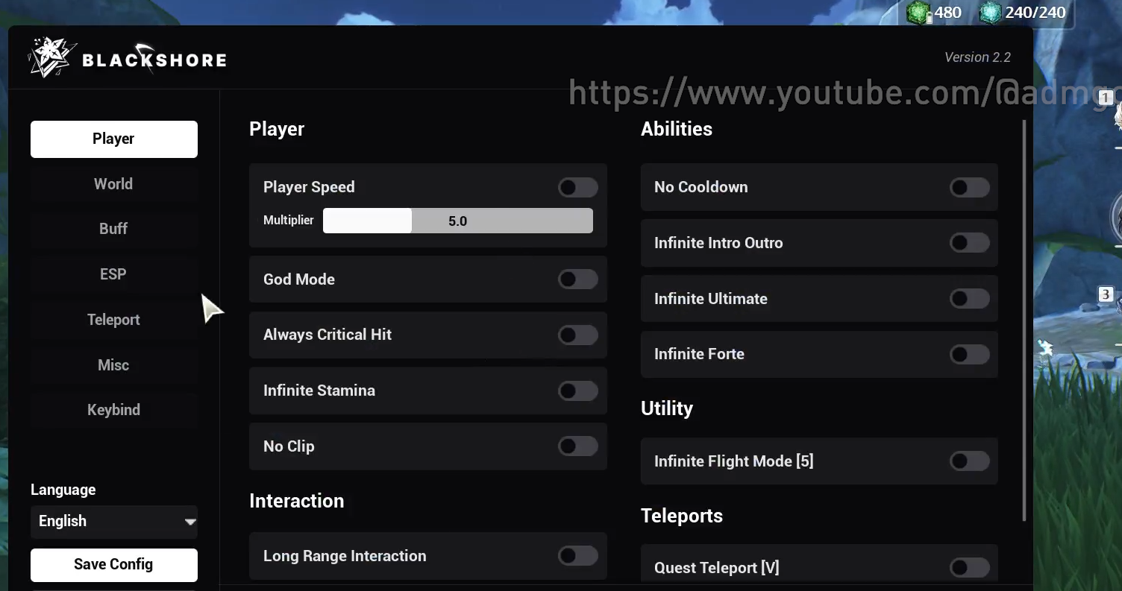Switch to the ESP tab
Viewport: 1122px width, 591px height.
(113, 274)
